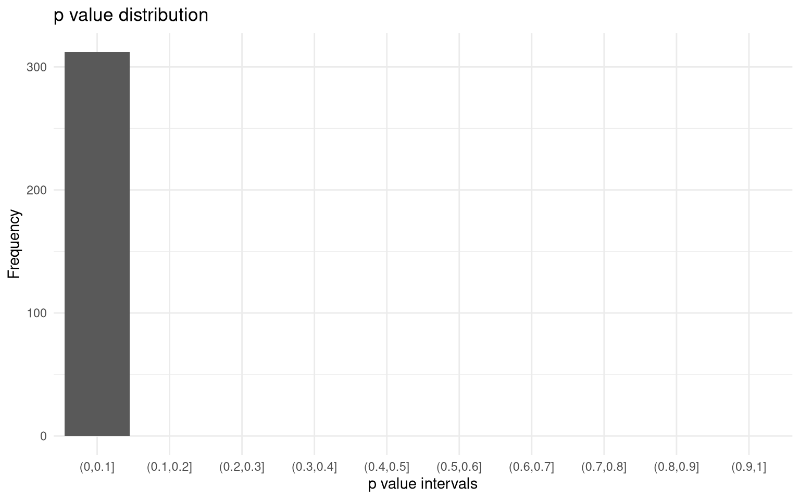
Task: Click the 200 y-axis tick label
Action: pos(36,190)
